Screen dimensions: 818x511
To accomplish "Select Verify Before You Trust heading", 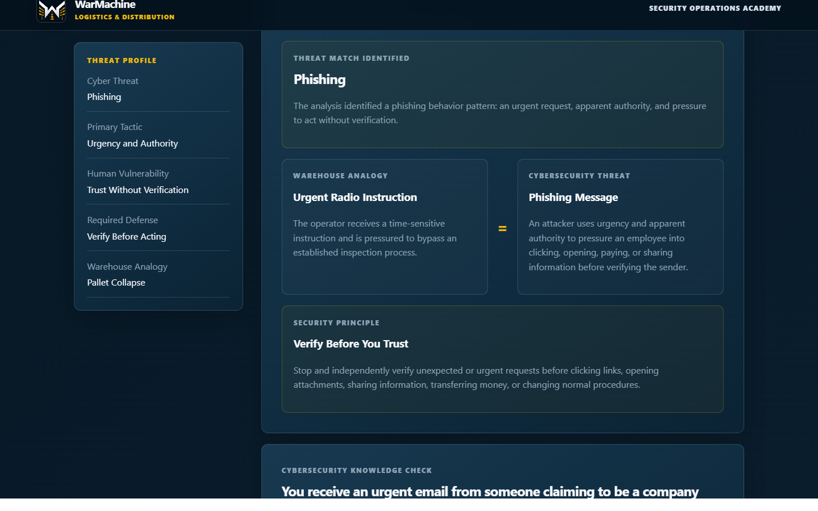I will pos(351,344).
